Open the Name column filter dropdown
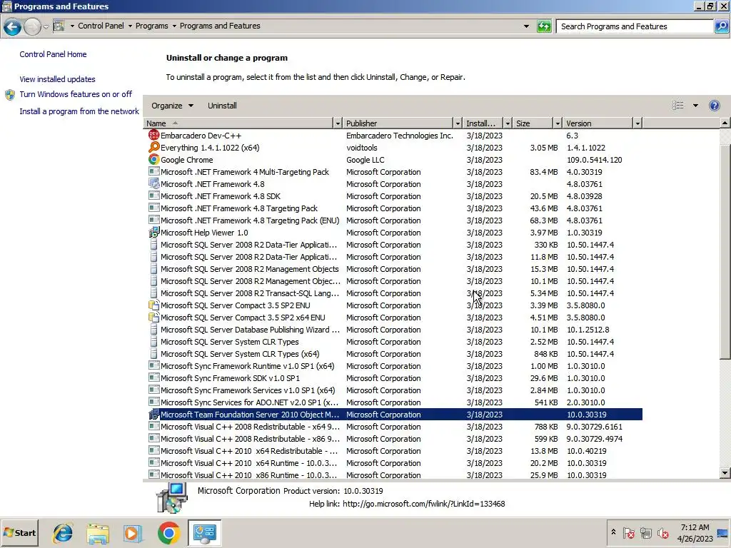 tap(338, 123)
